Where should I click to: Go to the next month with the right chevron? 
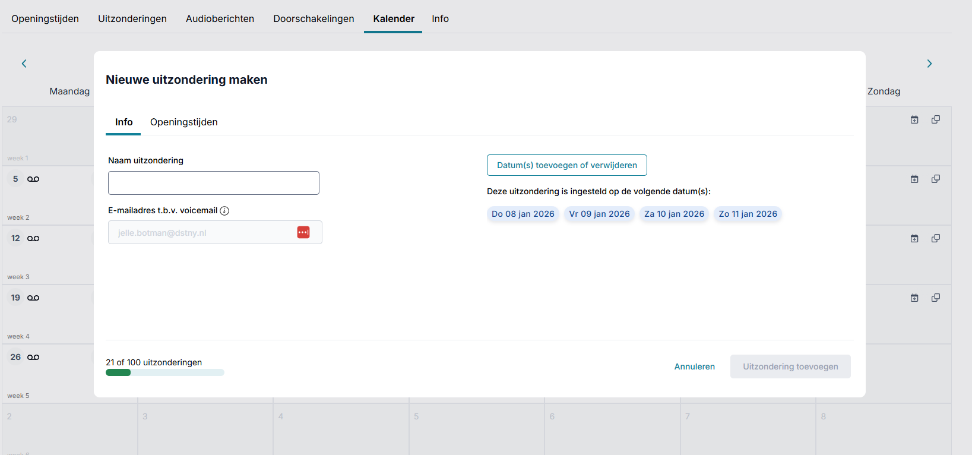pyautogui.click(x=929, y=64)
